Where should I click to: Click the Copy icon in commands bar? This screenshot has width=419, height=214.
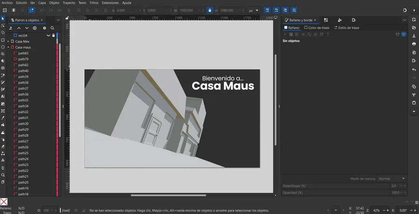click(414, 87)
